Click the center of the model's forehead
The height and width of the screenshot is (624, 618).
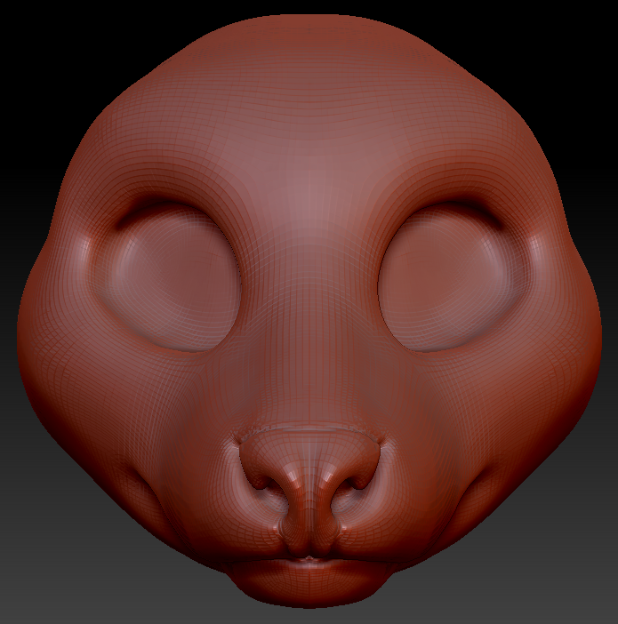tap(309, 142)
